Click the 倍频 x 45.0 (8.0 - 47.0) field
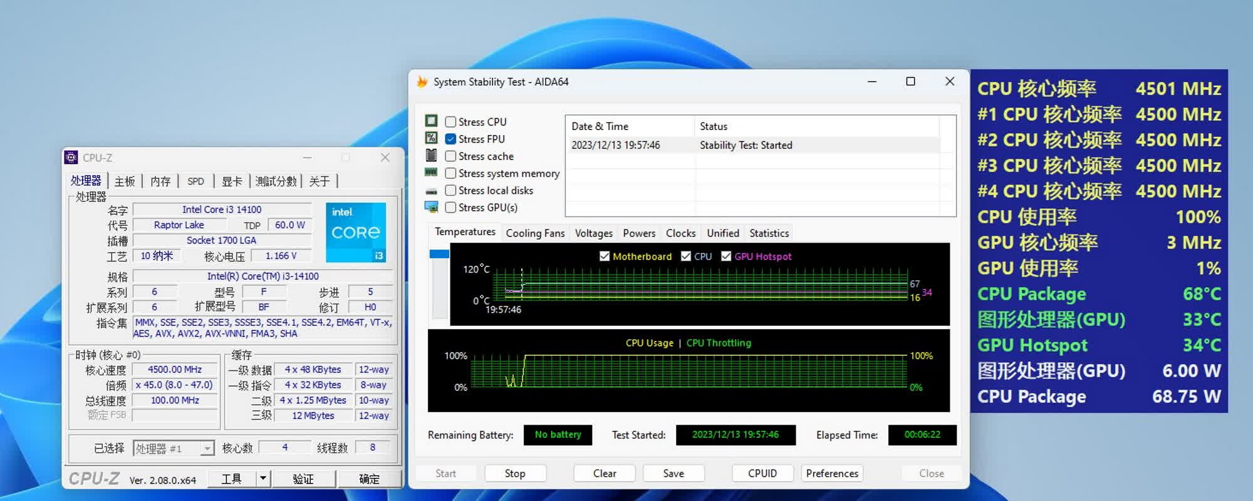The image size is (1253, 501). (175, 385)
